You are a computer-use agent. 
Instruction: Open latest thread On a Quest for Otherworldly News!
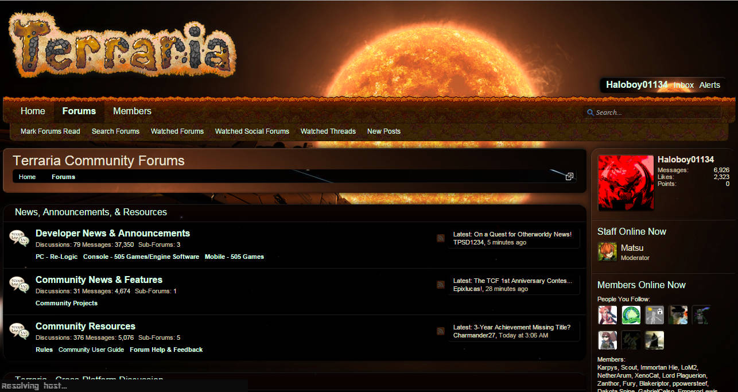click(522, 235)
